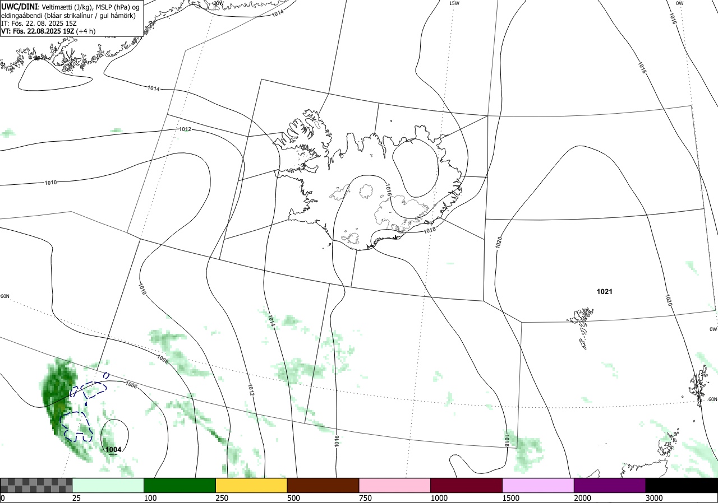
Task: Click the legend value 25
Action: (x=77, y=498)
